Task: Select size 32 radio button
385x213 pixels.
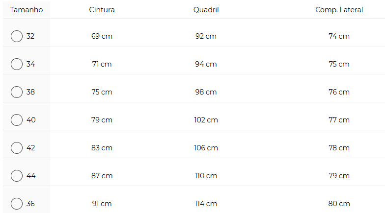Action: coord(17,36)
